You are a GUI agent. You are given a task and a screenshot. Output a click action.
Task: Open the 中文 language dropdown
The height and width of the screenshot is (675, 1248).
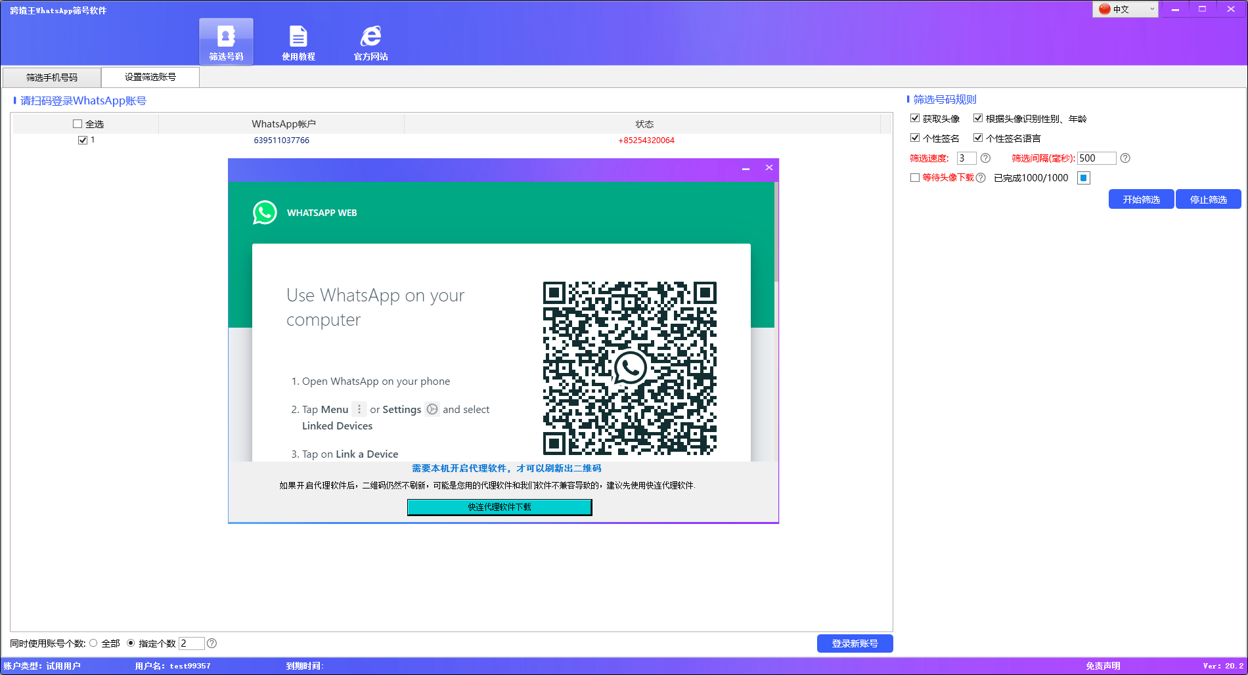(1125, 9)
